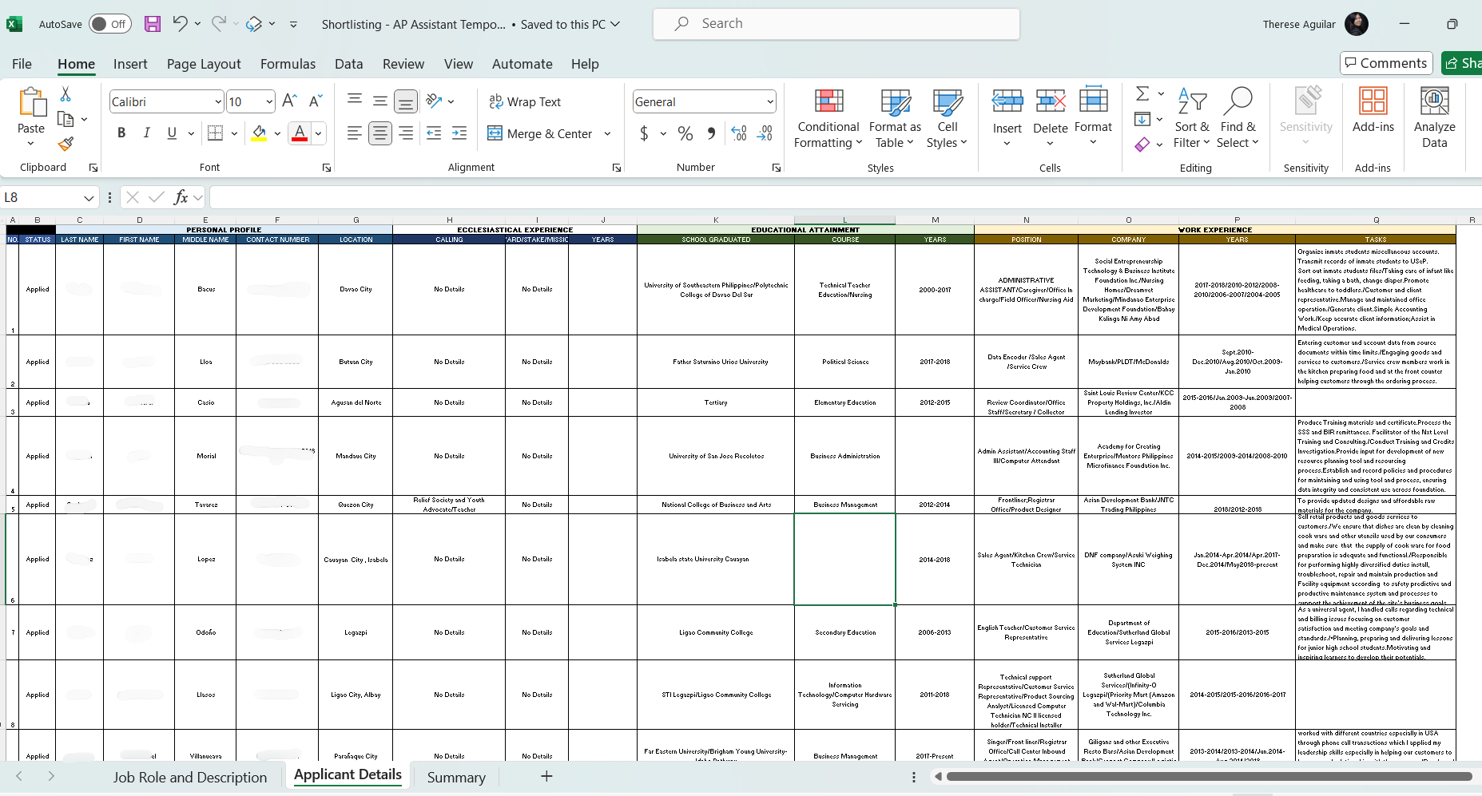Image resolution: width=1482 pixels, height=796 pixels.
Task: Toggle Center horizontal alignment
Action: pyautogui.click(x=380, y=133)
